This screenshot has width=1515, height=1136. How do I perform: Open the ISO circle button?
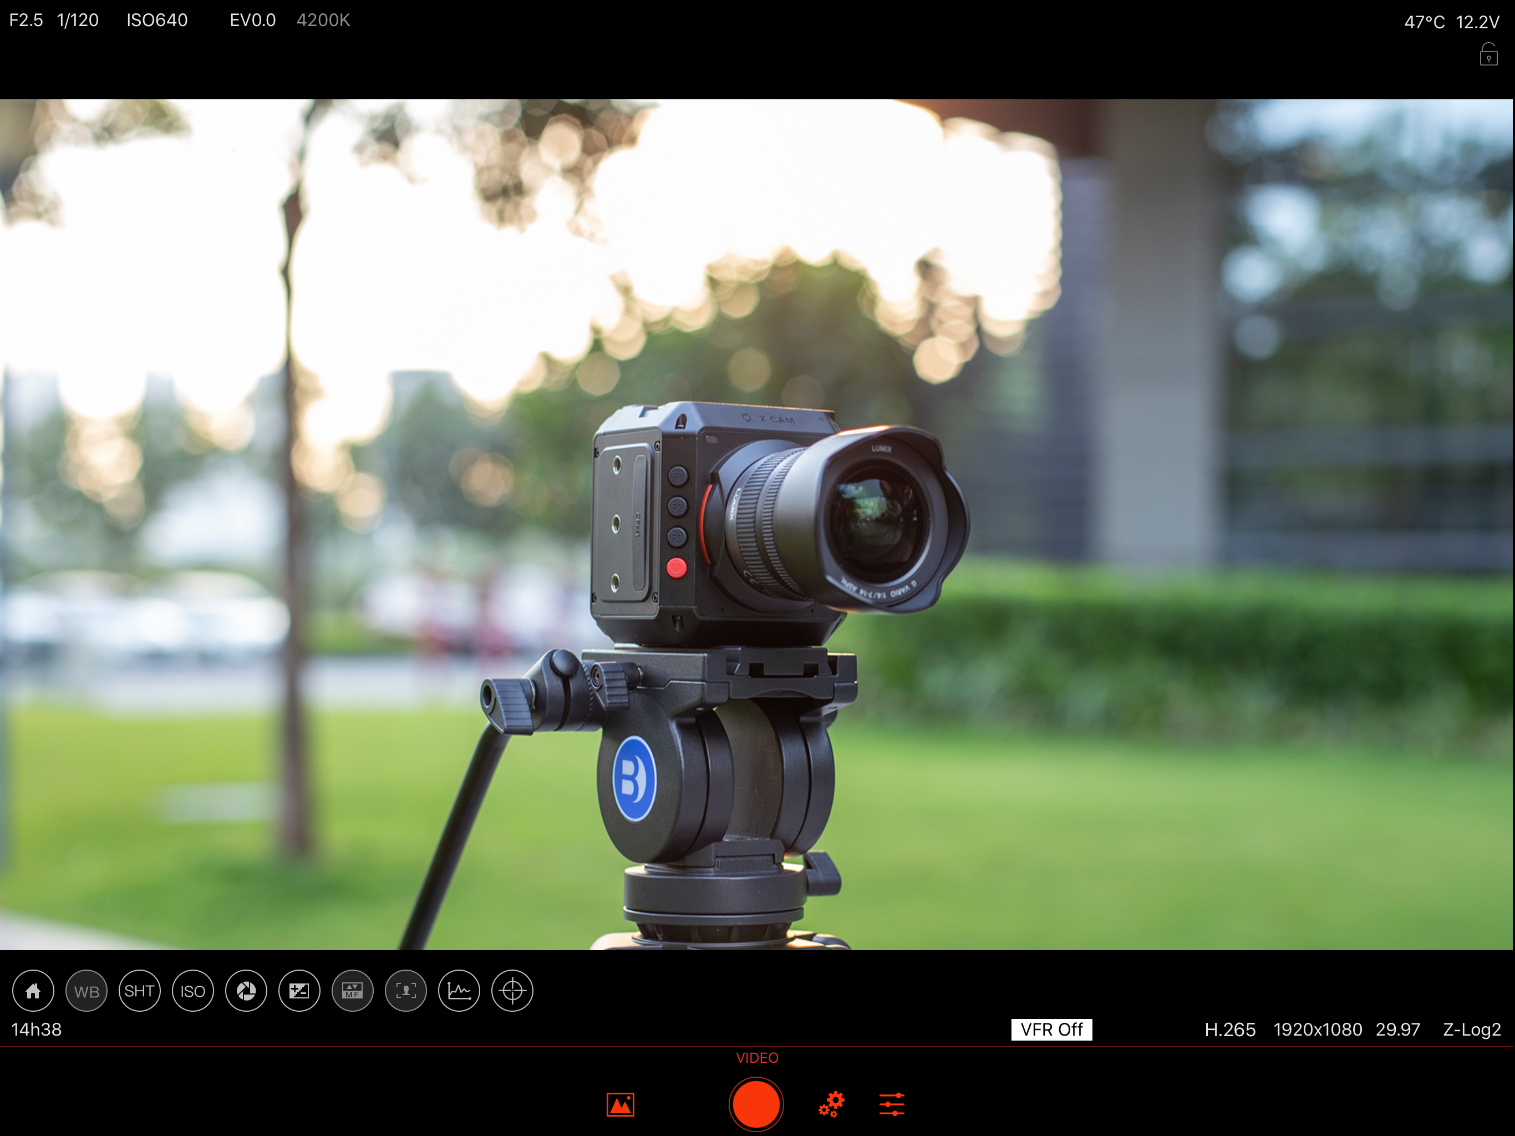click(x=192, y=991)
